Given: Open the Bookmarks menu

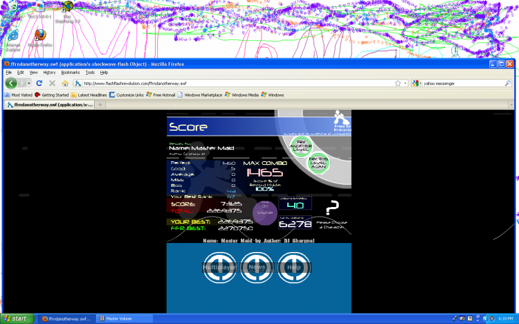Looking at the screenshot, I should [70, 72].
